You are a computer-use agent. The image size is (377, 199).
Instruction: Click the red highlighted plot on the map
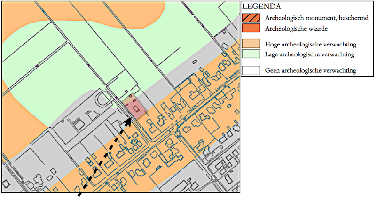pos(134,107)
